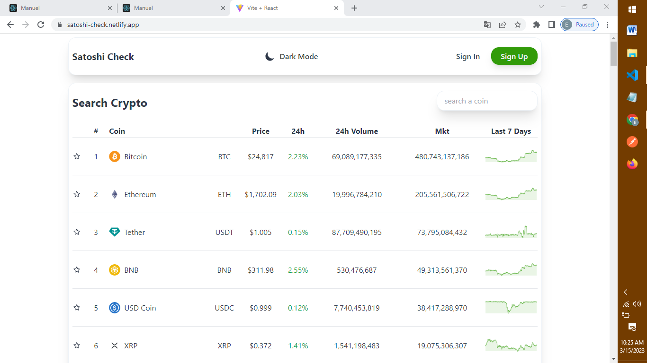Click the BNB coin logo
647x363 pixels.
tap(115, 270)
